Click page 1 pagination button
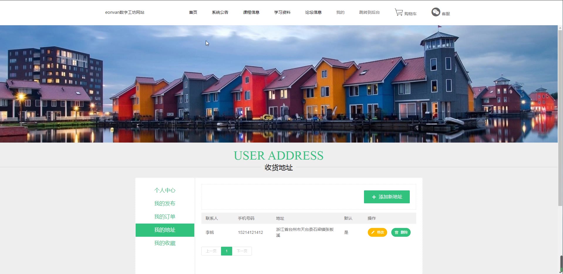The width and height of the screenshot is (563, 274). click(x=227, y=251)
